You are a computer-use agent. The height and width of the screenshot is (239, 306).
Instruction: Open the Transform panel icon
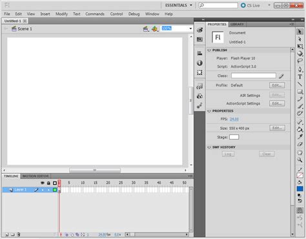click(x=199, y=72)
